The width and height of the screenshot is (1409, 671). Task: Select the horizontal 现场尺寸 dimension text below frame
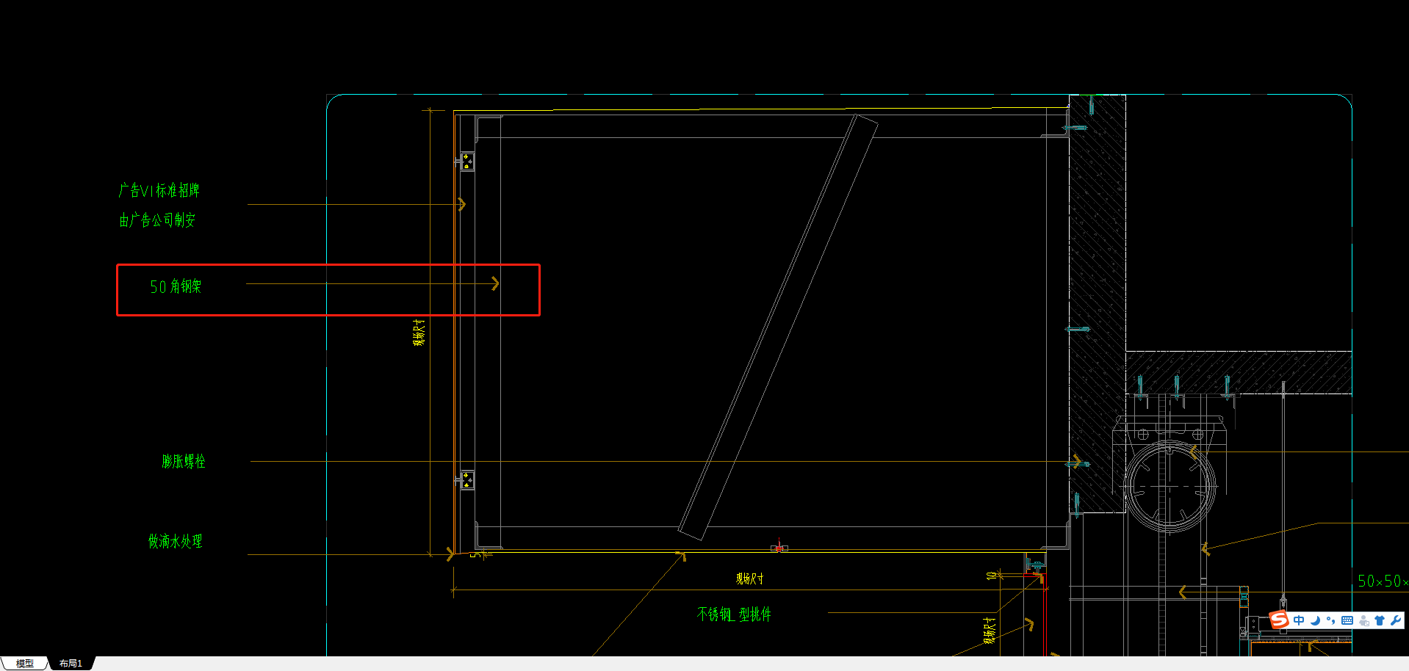[x=749, y=578]
